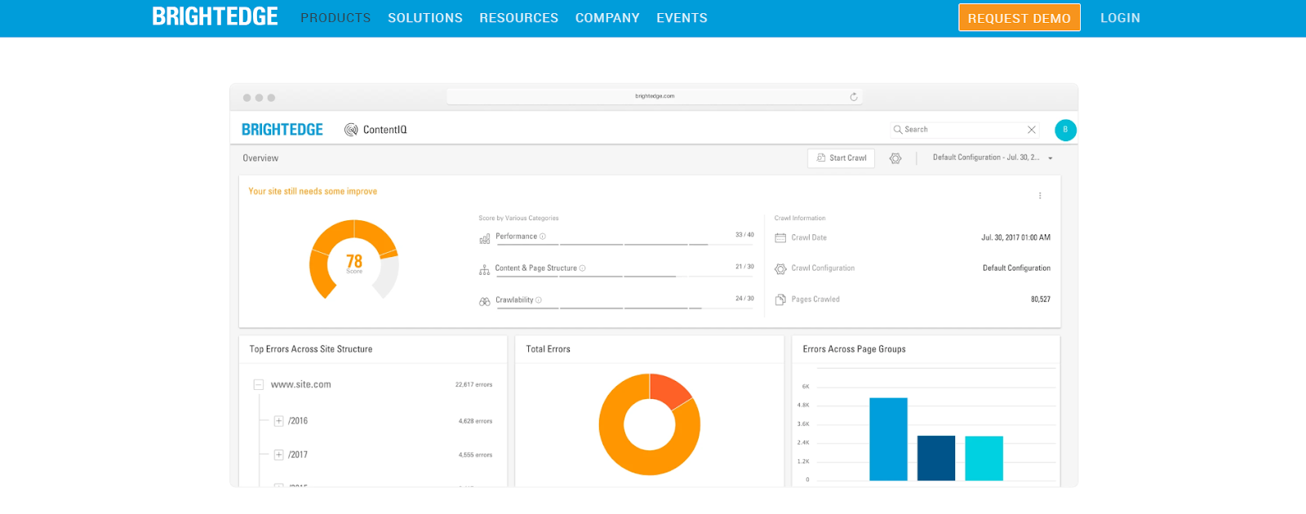Viewport: 1306px width, 514px height.
Task: Click '4,628 errors' for /2016
Action: [x=475, y=421]
